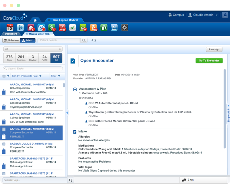Open AARON, MICHAEL Thyrotropin task link
The height and width of the screenshot is (184, 231).
[x=32, y=99]
